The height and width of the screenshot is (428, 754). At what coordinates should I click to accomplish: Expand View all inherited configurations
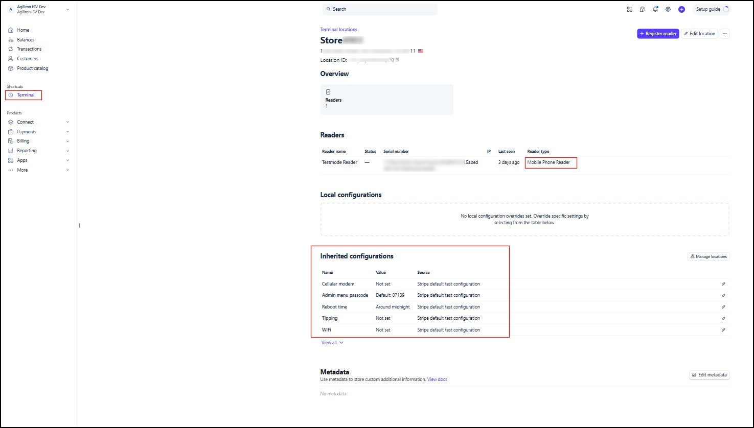pos(332,343)
